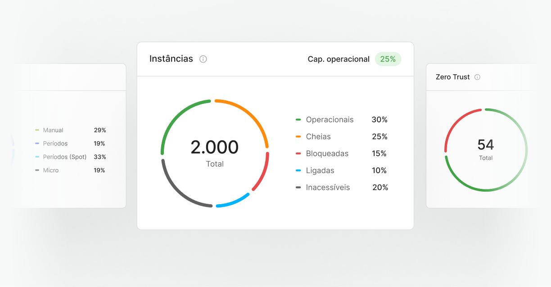The width and height of the screenshot is (551, 287).
Task: Click the gray Inacessíveis legend color marker
Action: [298, 188]
